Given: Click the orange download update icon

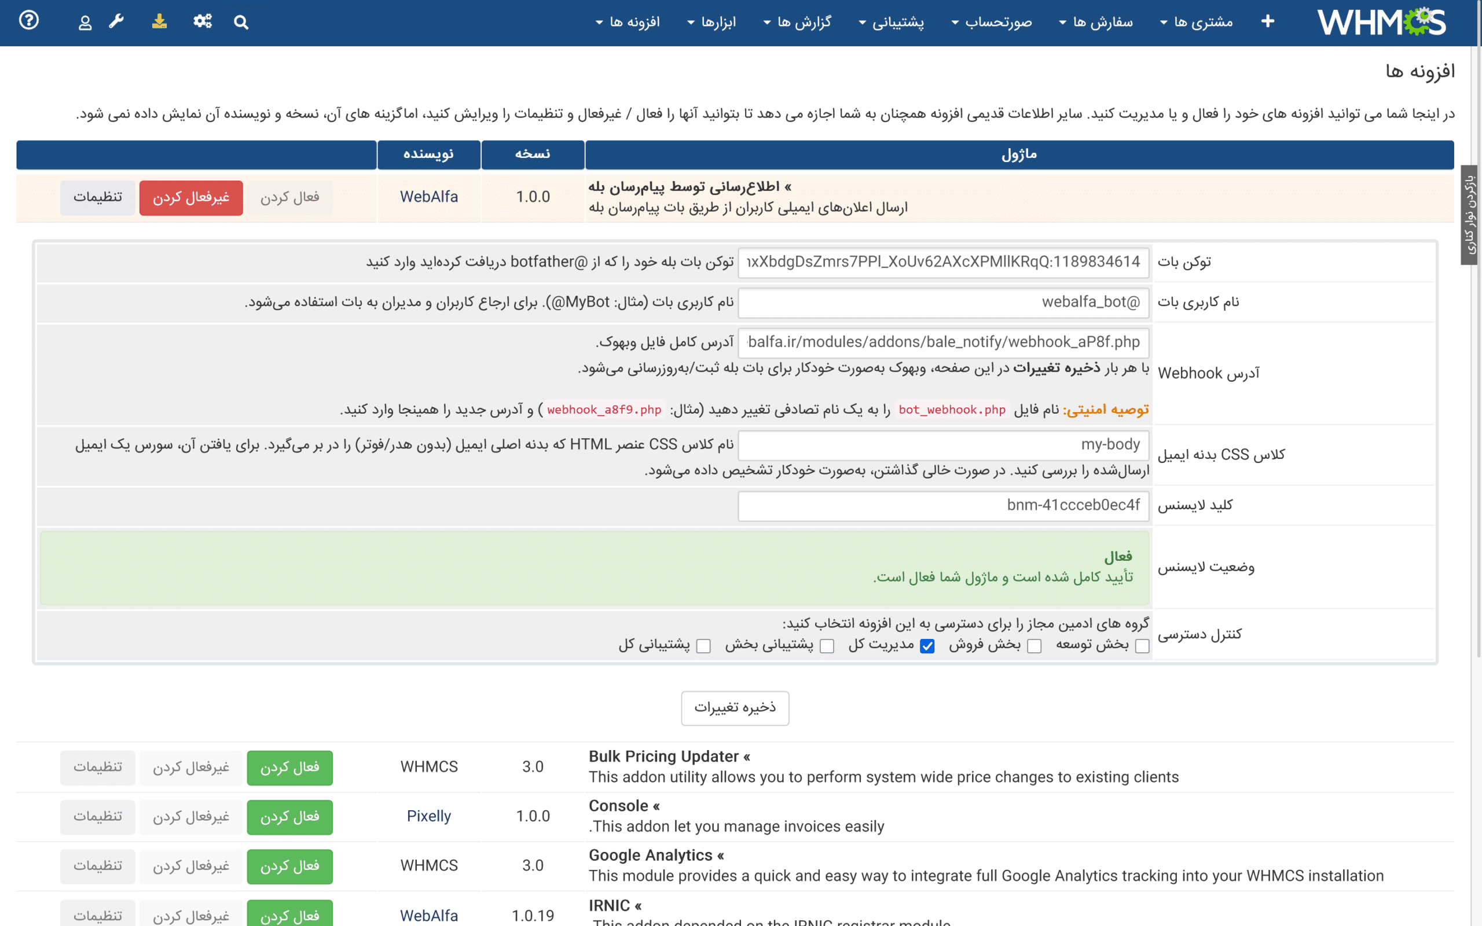Looking at the screenshot, I should pos(159,21).
